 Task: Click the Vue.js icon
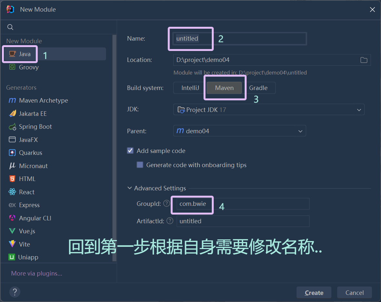click(x=12, y=231)
